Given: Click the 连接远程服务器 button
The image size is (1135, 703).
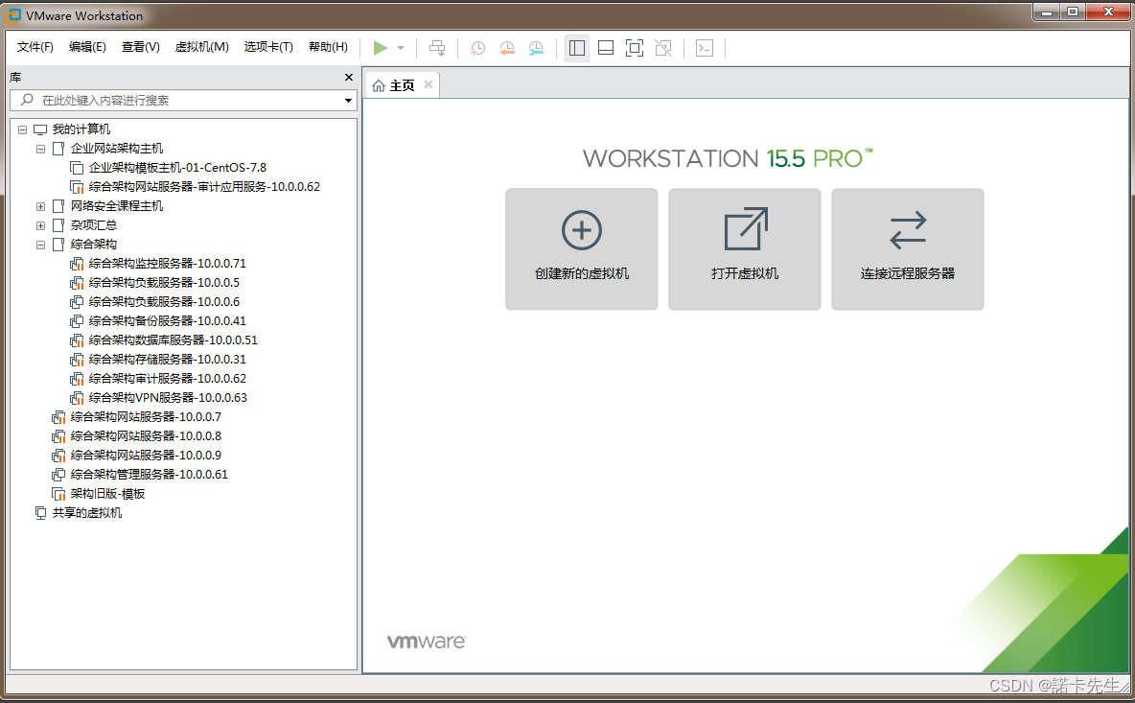Looking at the screenshot, I should tap(907, 249).
